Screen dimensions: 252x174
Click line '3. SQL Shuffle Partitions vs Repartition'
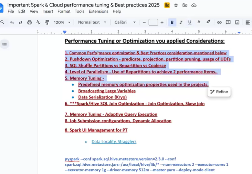(115, 66)
